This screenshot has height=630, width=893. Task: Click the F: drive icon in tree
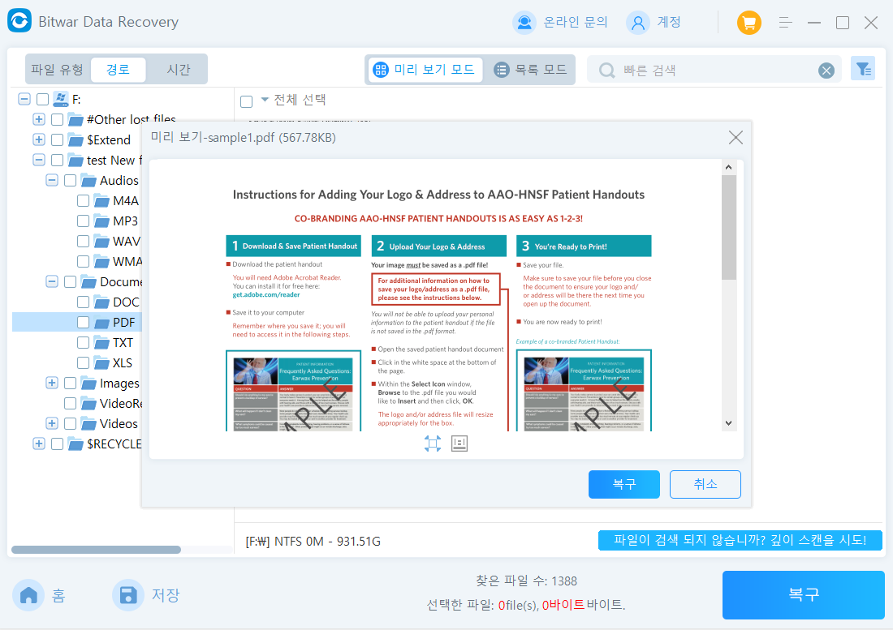click(61, 99)
